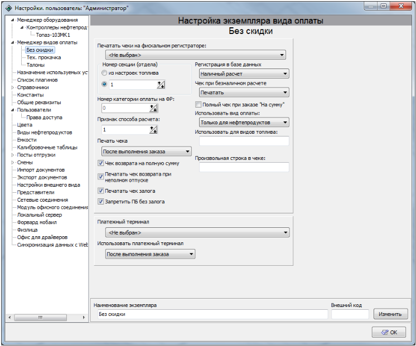The width and height of the screenshot is (416, 346).
Task: Select the radio button with section number 1
Action: pos(104,84)
